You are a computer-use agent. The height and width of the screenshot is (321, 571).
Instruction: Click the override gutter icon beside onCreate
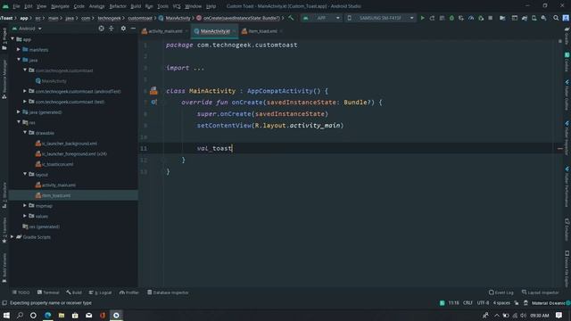tap(154, 103)
